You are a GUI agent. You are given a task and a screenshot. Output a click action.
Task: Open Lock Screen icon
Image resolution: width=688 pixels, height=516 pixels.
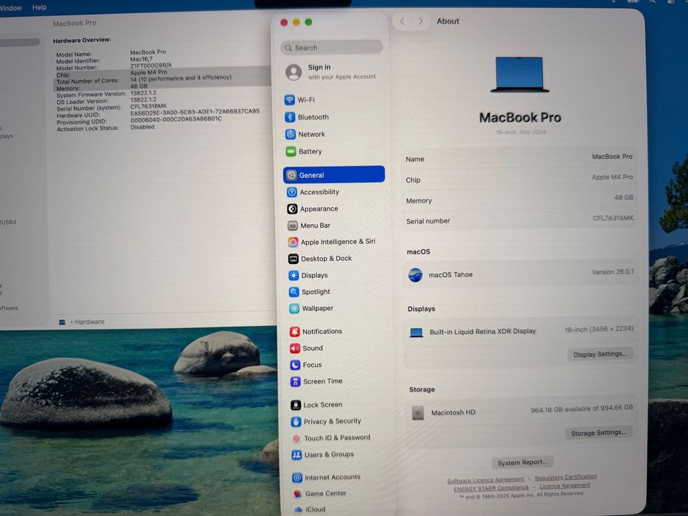[x=296, y=405]
